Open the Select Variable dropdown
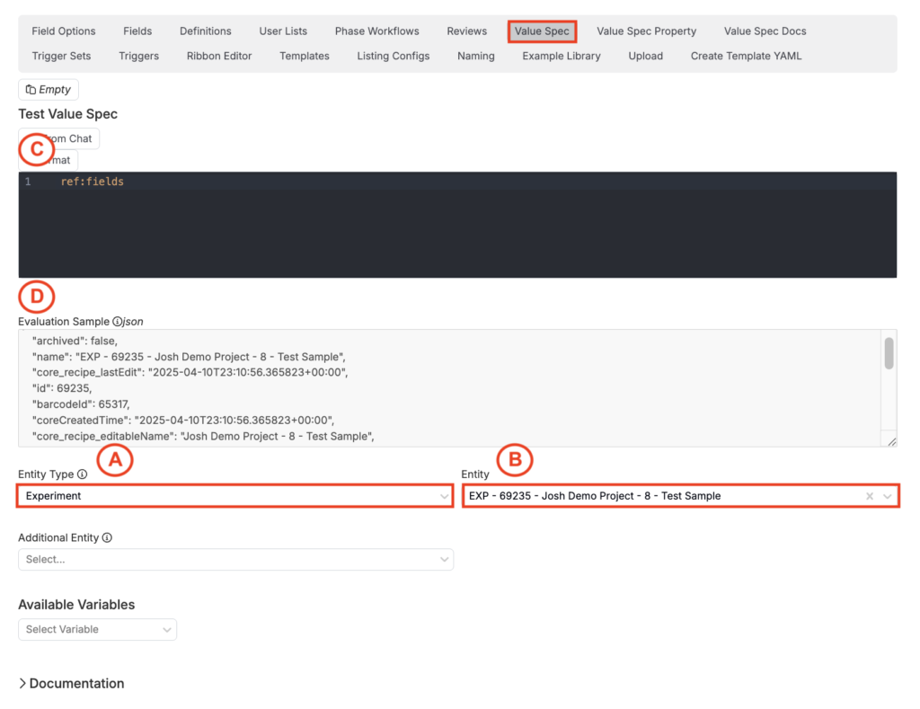This screenshot has width=920, height=709. (97, 629)
